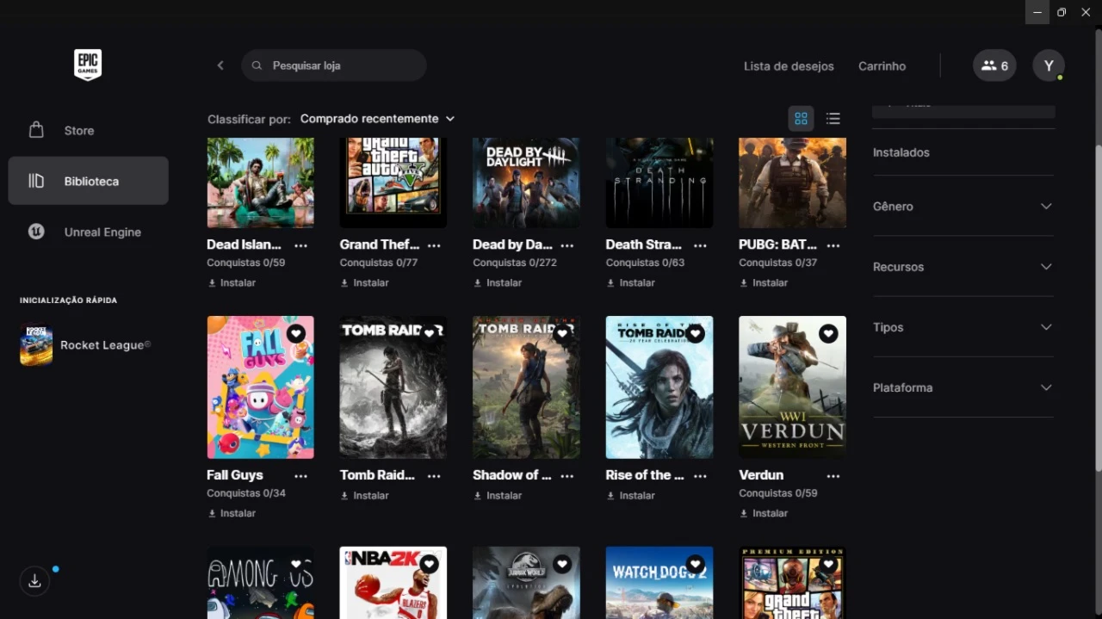The image size is (1102, 619).
Task: Toggle favorite heart on Watch Dogs 2
Action: click(x=695, y=564)
